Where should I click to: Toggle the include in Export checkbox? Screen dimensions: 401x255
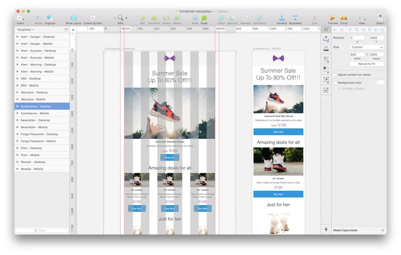click(x=340, y=88)
